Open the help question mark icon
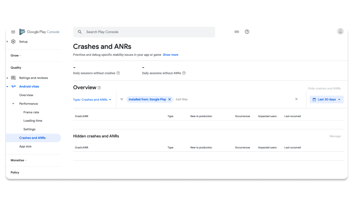354x206 pixels. pos(247,32)
